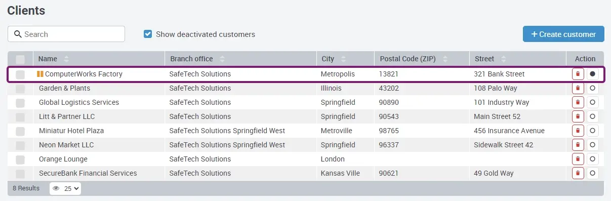Click postal code 98765

point(389,131)
